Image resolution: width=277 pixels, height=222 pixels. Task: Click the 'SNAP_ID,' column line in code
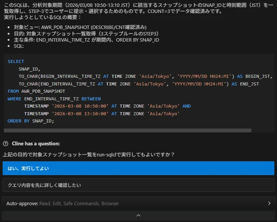tap(29, 69)
